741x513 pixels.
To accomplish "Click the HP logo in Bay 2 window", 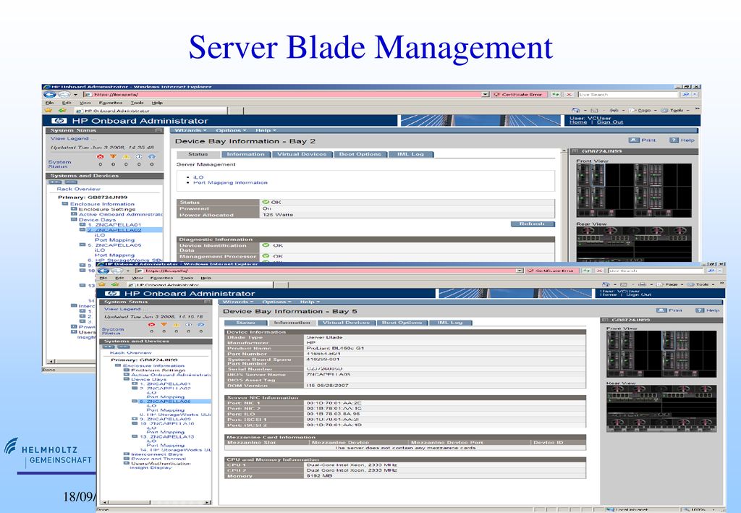I will pyautogui.click(x=59, y=121).
